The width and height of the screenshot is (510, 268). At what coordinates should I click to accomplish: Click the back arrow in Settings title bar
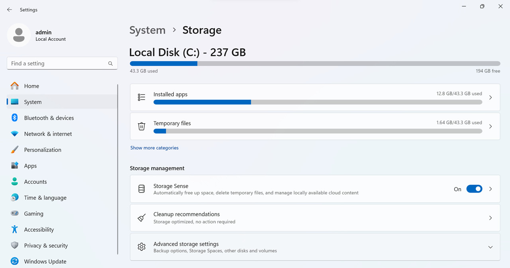click(10, 10)
